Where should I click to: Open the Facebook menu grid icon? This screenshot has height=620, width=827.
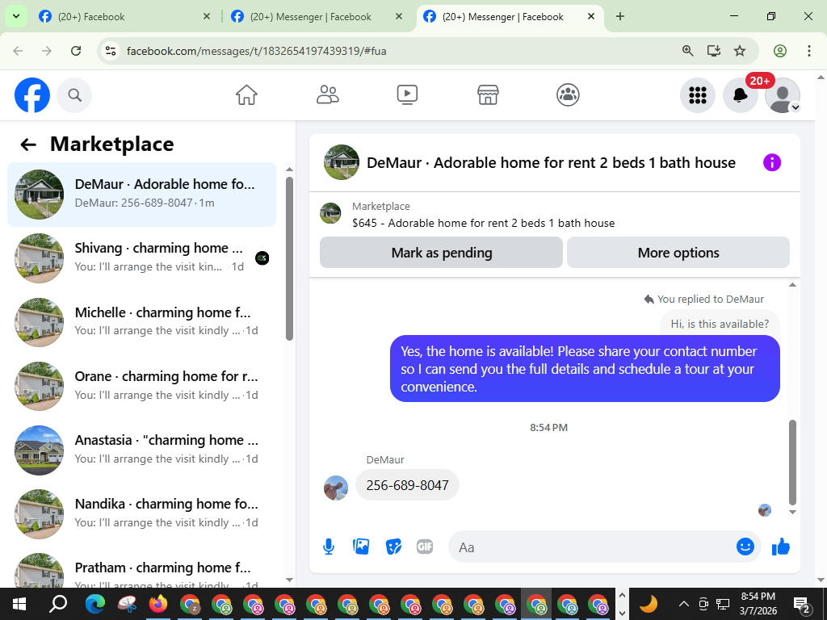coord(697,95)
